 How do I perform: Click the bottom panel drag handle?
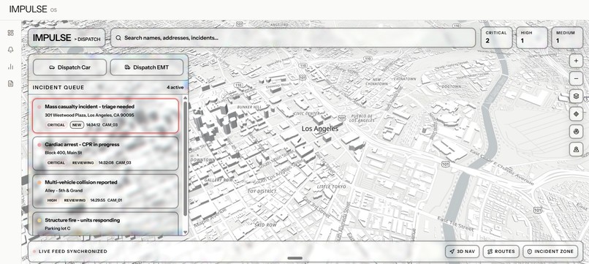pos(295,258)
